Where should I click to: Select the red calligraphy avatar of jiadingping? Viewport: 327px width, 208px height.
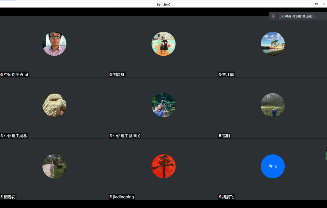pos(163,166)
